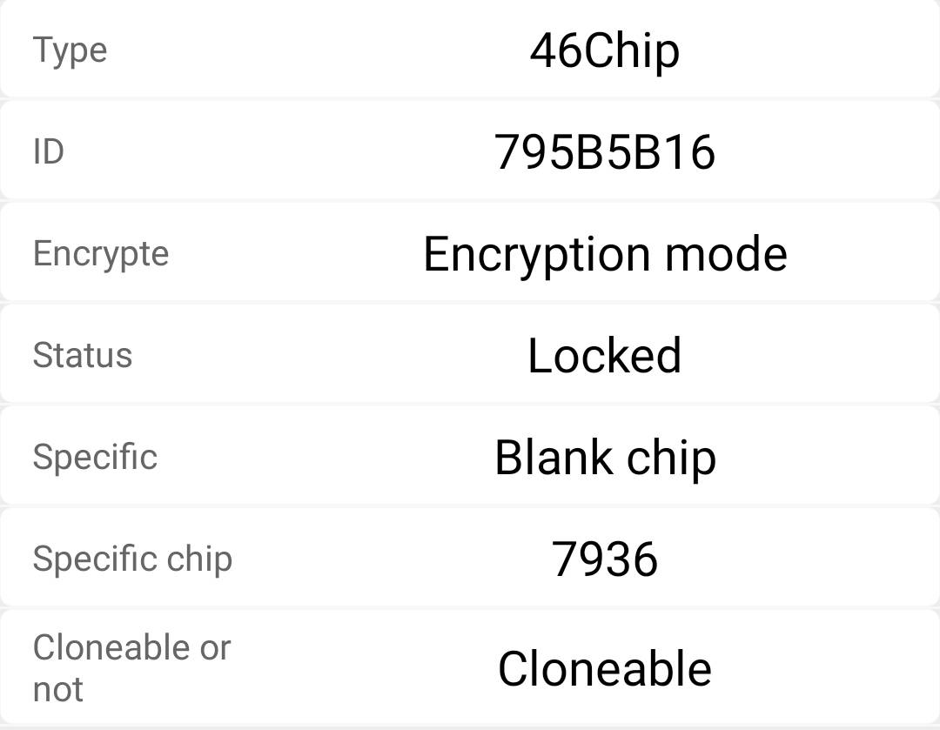Open the Cloneable or not row

pyautogui.click(x=470, y=667)
